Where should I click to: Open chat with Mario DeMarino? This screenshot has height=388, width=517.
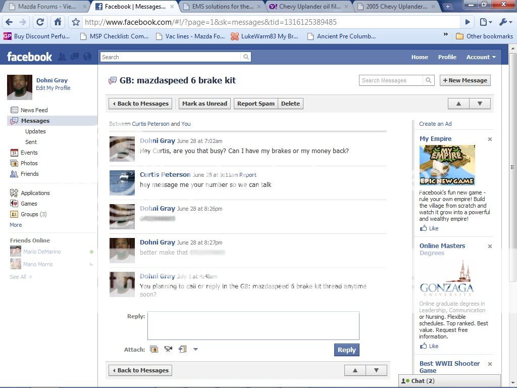[42, 252]
